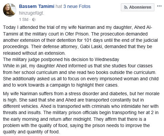Subscribe using the Abonnieren button label
The width and height of the screenshot is (164, 136).
[x=140, y=7]
